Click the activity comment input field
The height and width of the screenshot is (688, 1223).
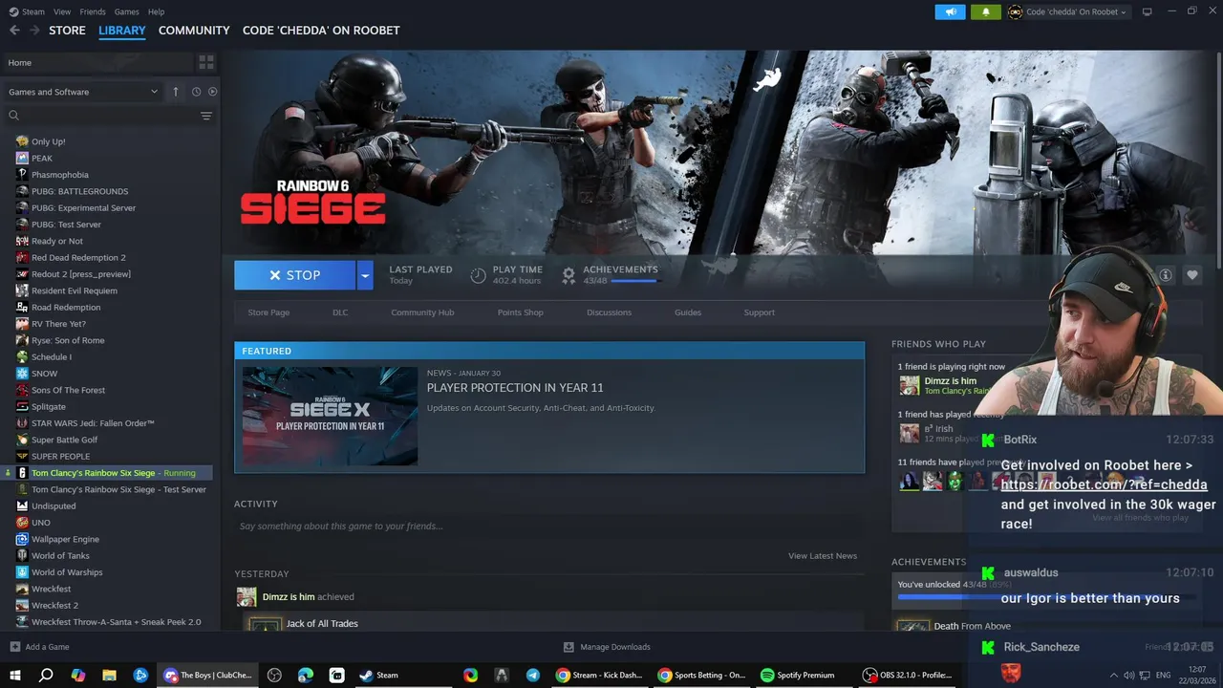tap(549, 527)
